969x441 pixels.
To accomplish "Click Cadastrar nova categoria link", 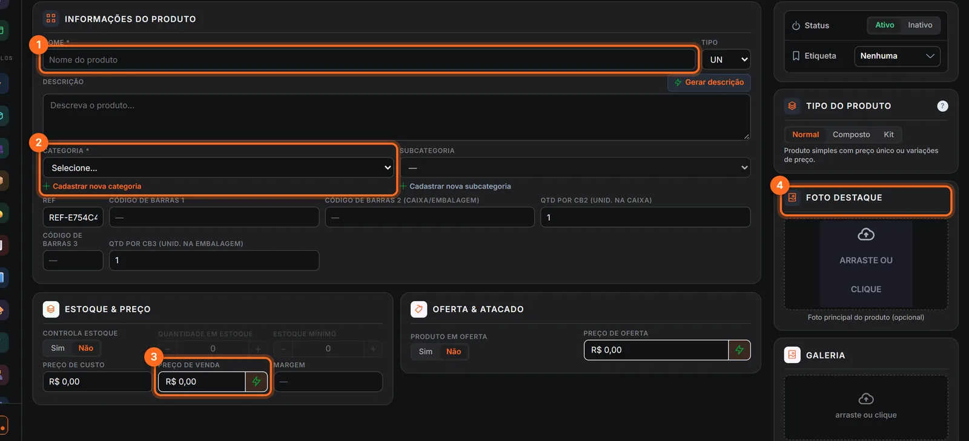I will 92,186.
